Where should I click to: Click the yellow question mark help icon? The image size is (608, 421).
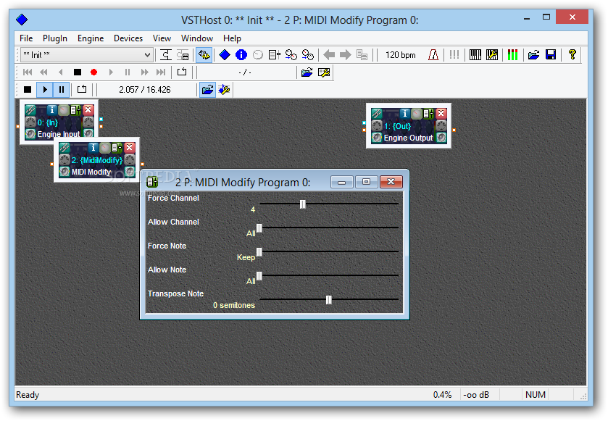coord(572,55)
